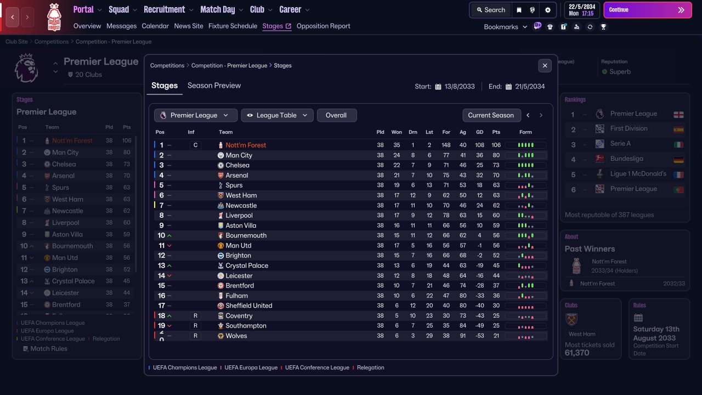Go forward with the right arrow button
Image resolution: width=702 pixels, height=395 pixels.
27,17
